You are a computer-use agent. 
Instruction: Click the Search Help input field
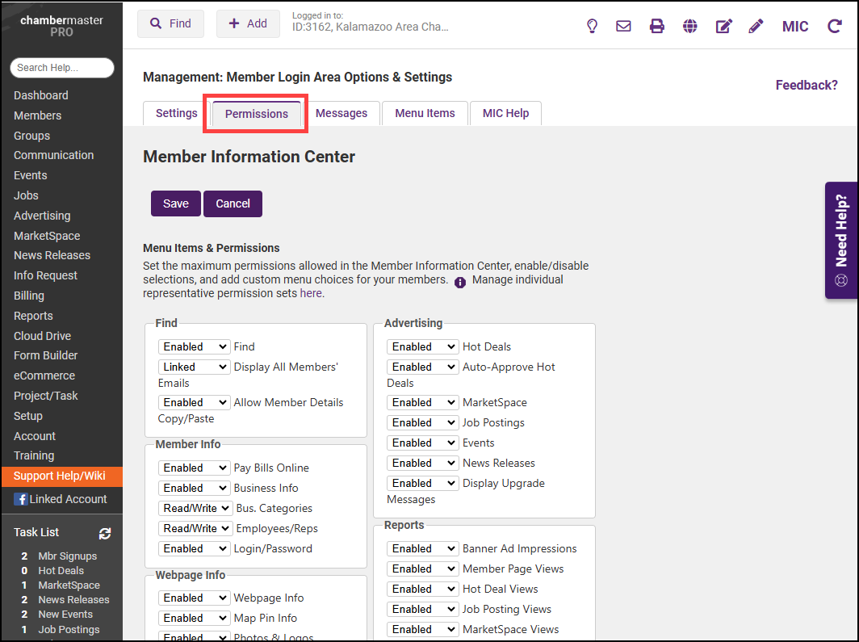point(61,68)
